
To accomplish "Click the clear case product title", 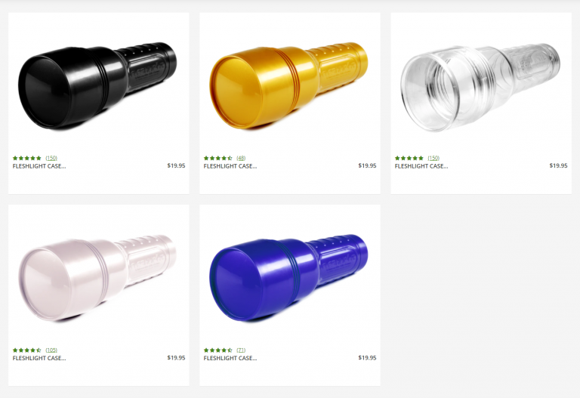I will coord(421,166).
